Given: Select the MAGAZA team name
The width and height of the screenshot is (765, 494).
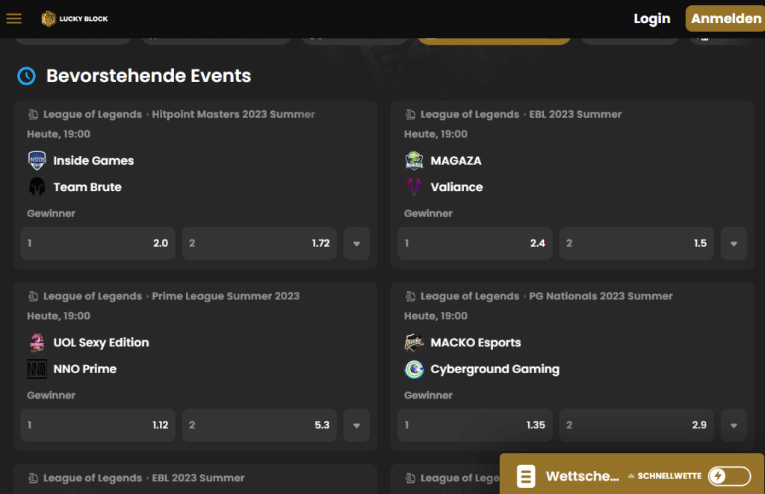Looking at the screenshot, I should tap(456, 160).
